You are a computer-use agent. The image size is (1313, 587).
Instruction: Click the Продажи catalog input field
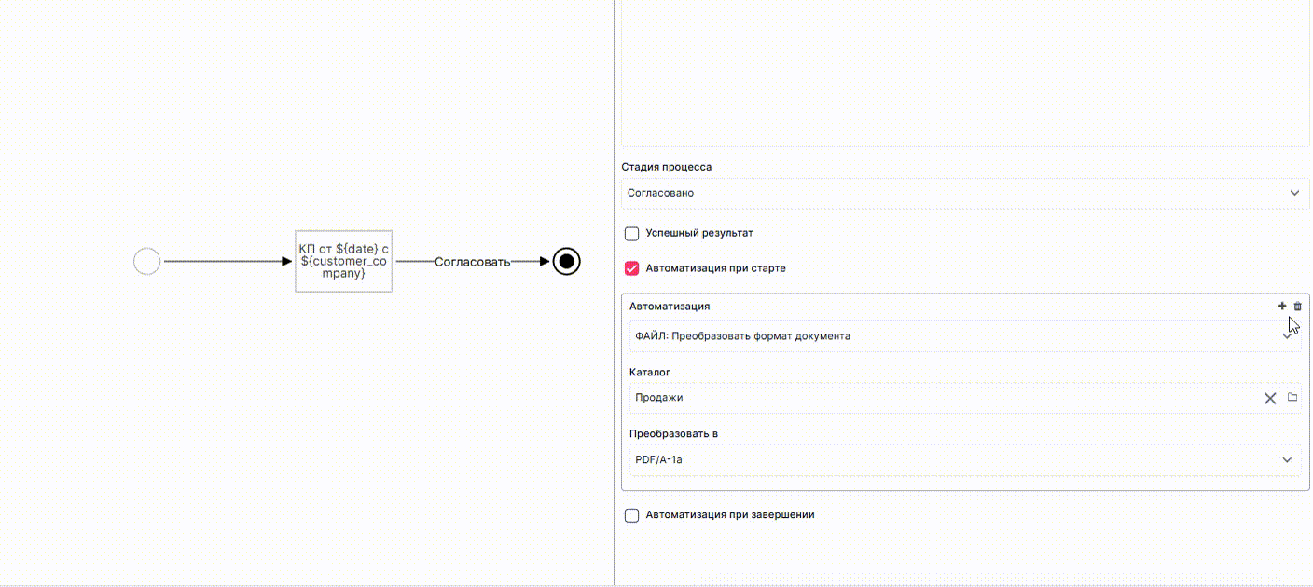[x=944, y=398]
